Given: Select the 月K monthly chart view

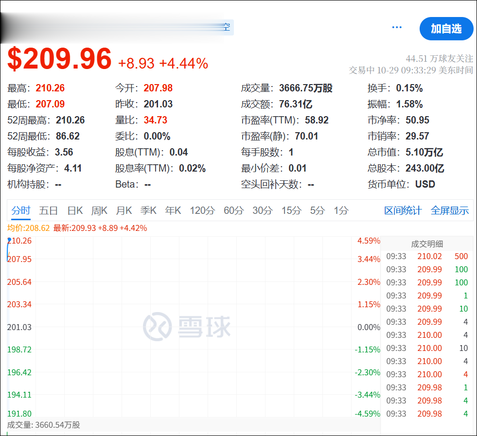Looking at the screenshot, I should click(x=124, y=210).
